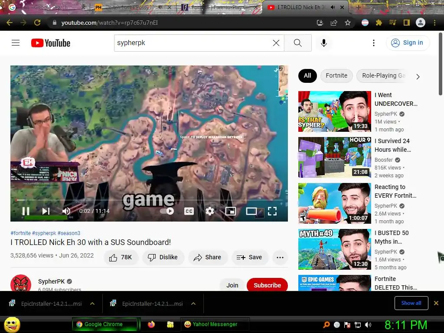The width and height of the screenshot is (444, 333).
Task: Open I BUSTED 50 Myths video
Action: [334, 249]
